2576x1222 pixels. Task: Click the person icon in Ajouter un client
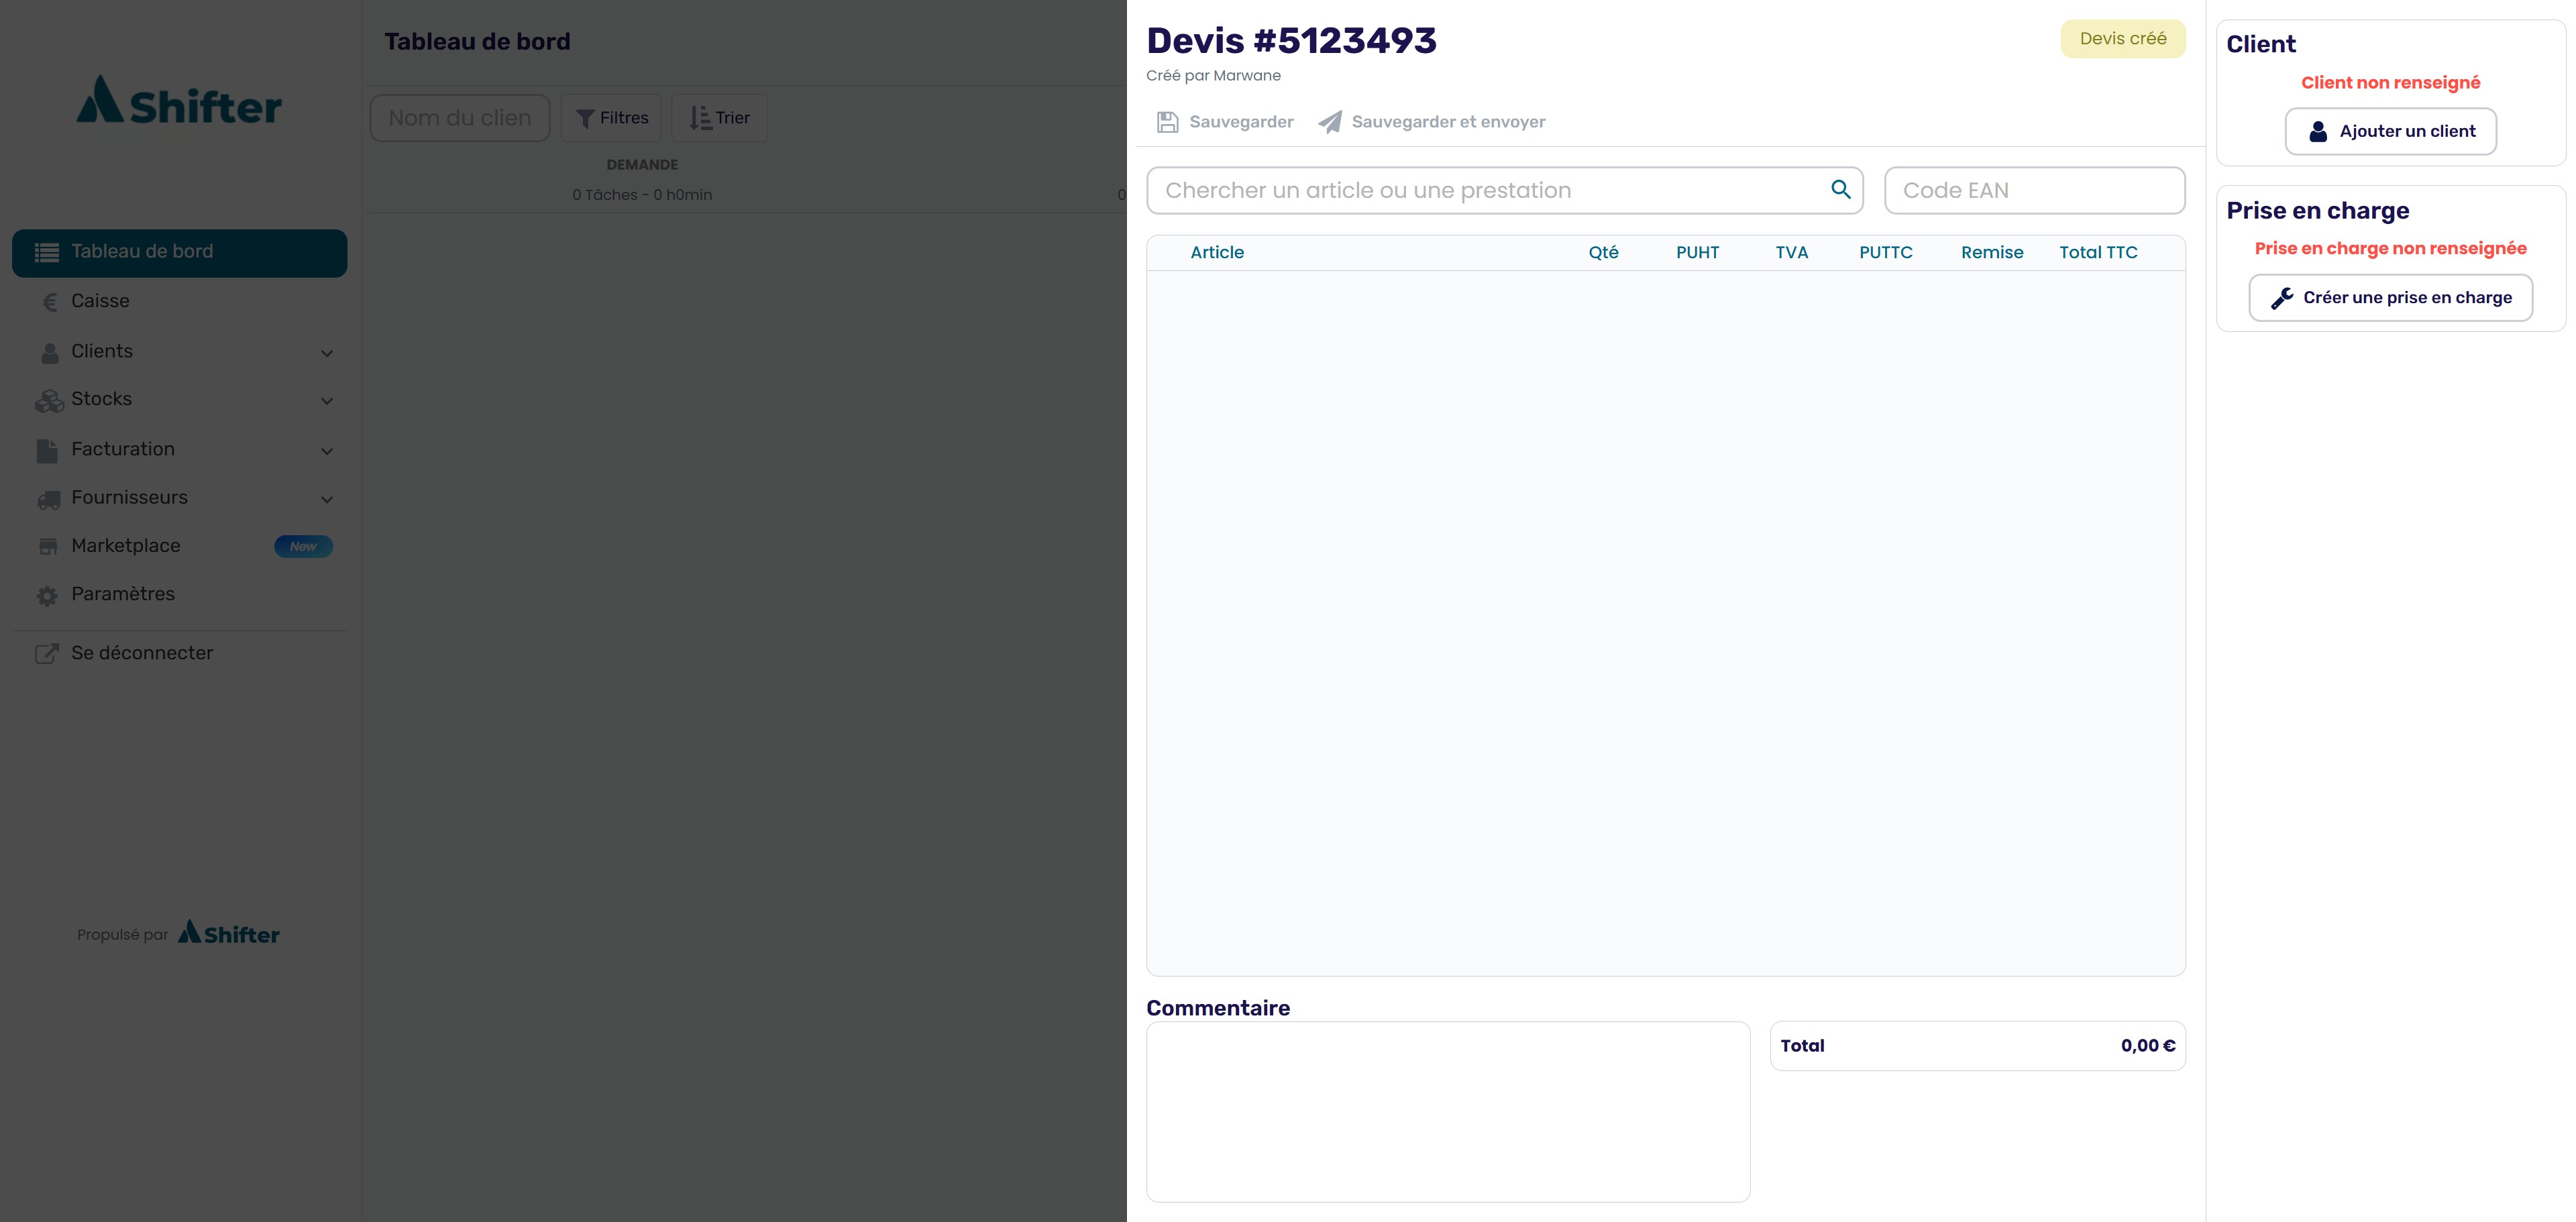coord(2318,131)
